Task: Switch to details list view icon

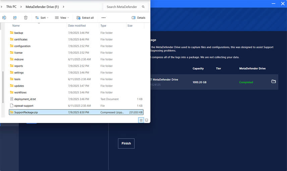Action: click(141, 120)
